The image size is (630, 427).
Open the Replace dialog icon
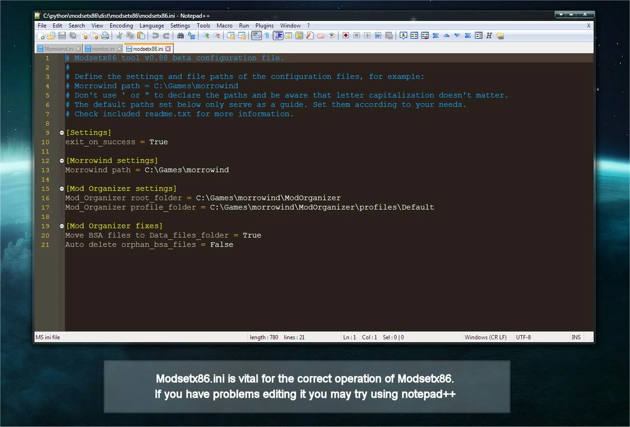pos(191,35)
